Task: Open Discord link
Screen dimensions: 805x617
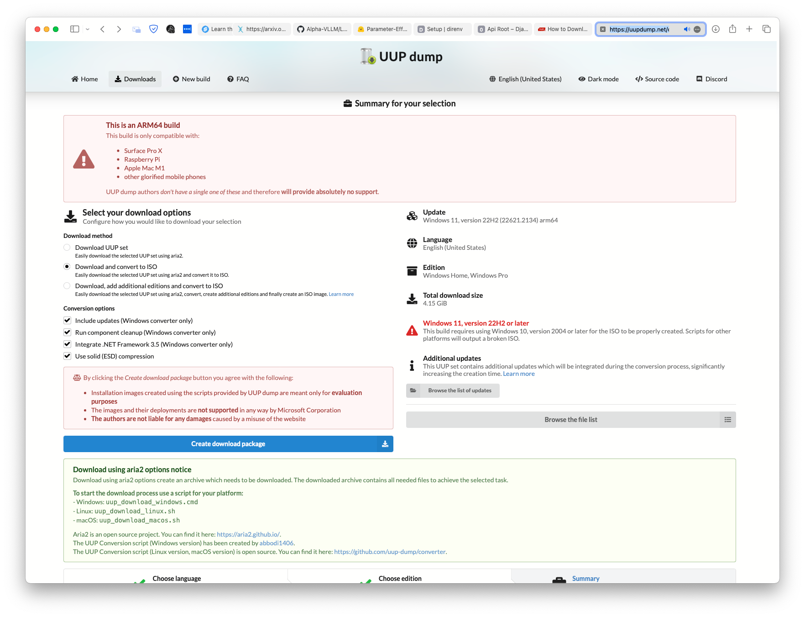Action: tap(711, 79)
